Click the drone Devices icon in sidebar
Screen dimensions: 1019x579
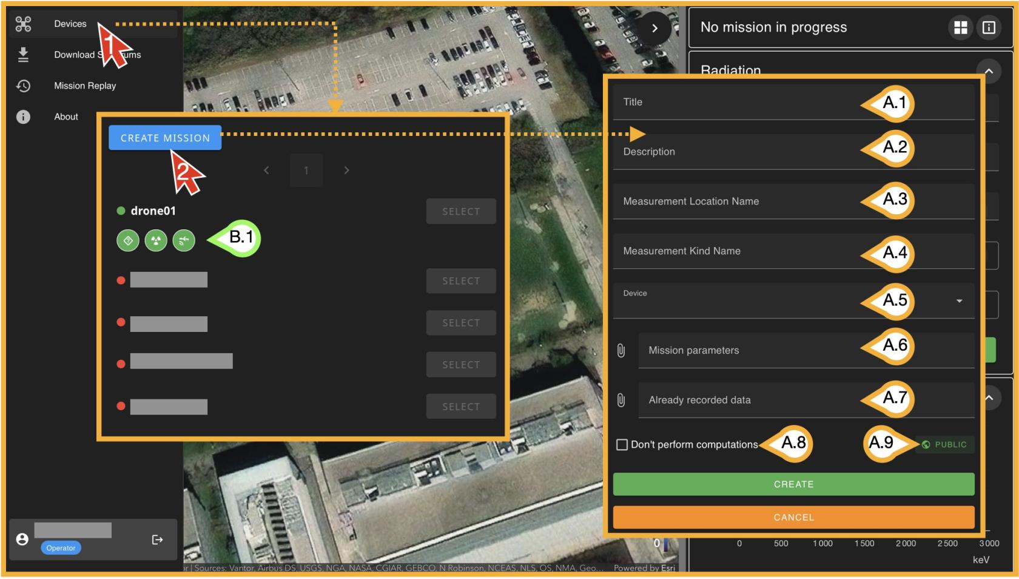click(x=23, y=24)
